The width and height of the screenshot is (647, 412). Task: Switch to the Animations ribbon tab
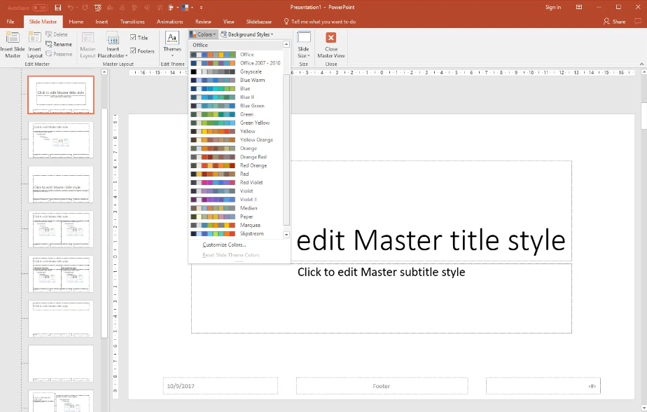point(169,21)
